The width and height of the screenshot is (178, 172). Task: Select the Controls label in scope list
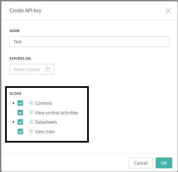pos(44,103)
